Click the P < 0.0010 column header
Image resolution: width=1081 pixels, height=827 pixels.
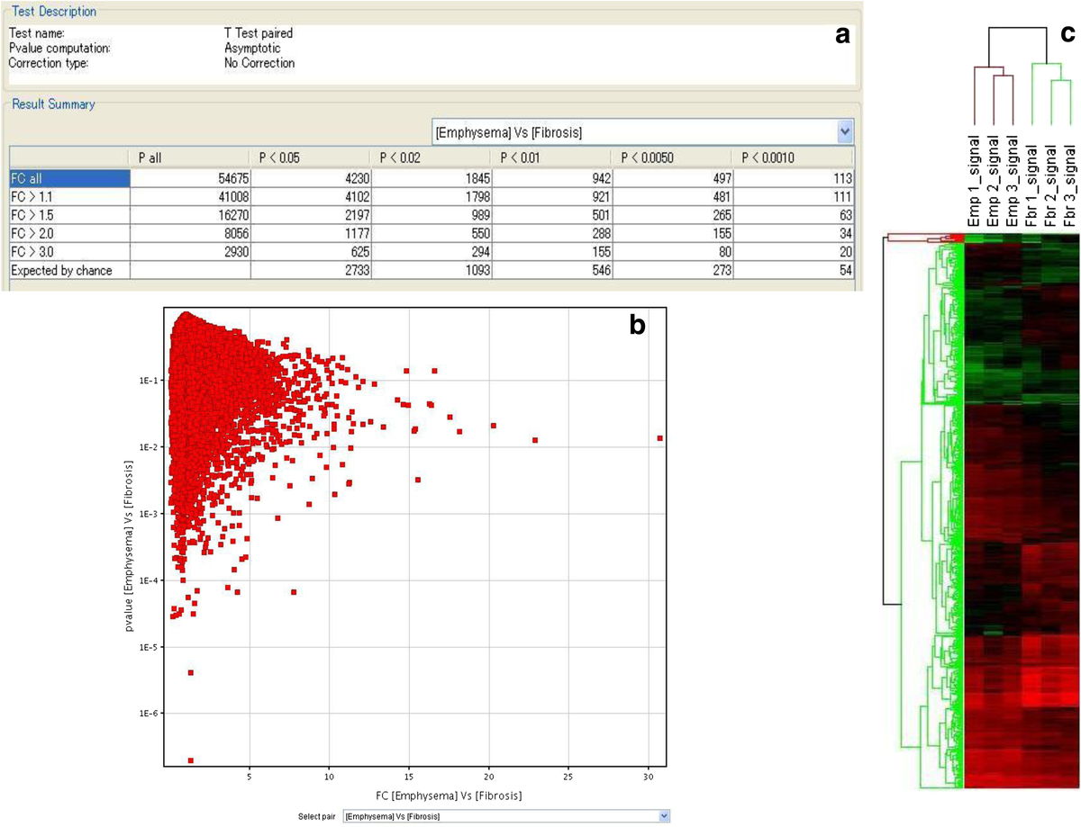click(x=794, y=158)
